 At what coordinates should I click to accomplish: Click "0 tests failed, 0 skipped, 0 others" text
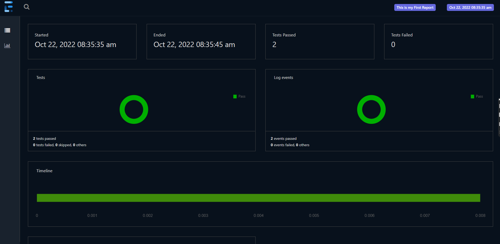[x=60, y=145]
